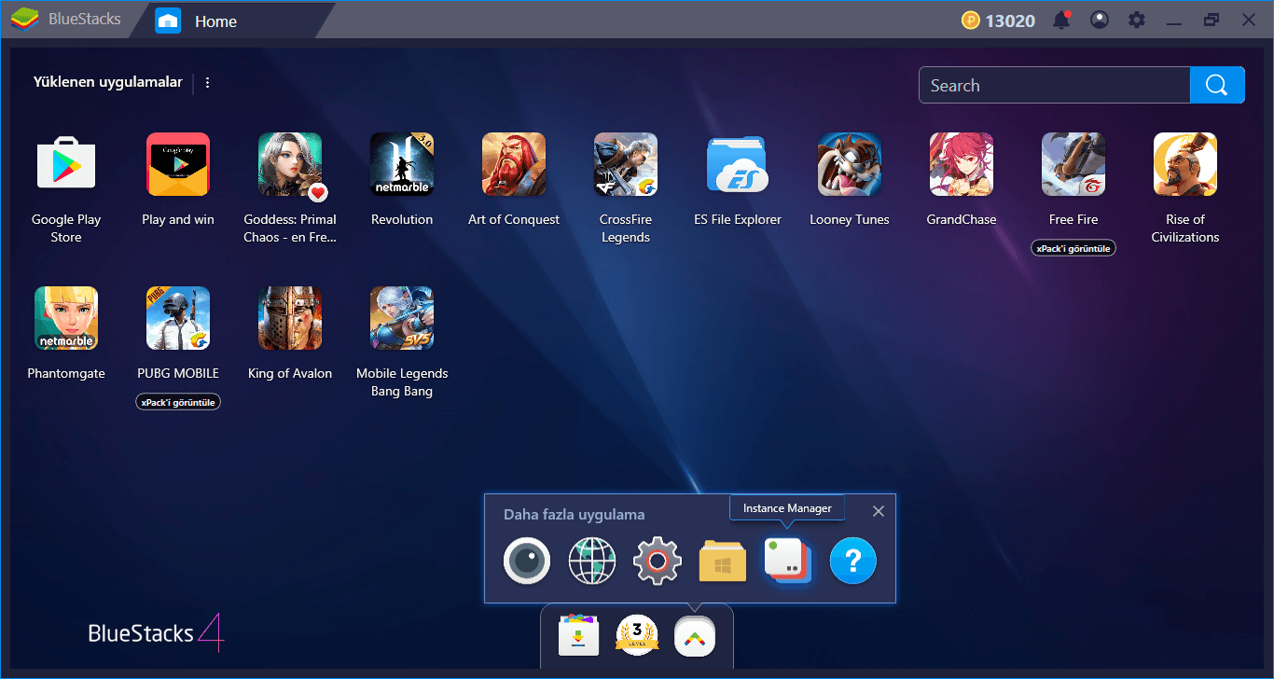1274x679 pixels.
Task: Open PUBG MOBILE game
Action: pos(178,318)
